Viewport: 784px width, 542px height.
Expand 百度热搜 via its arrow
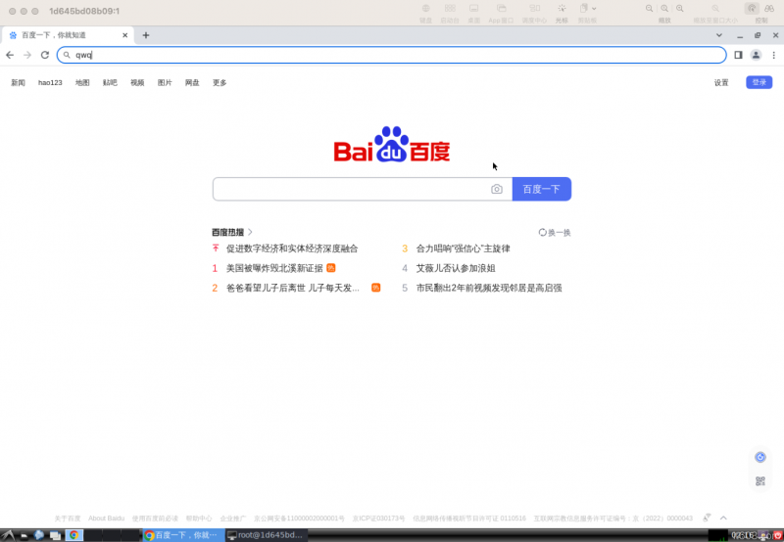coord(251,233)
